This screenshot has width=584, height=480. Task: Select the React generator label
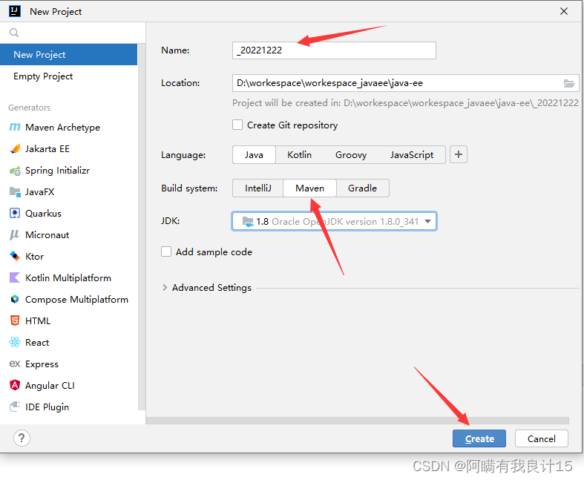(x=37, y=342)
